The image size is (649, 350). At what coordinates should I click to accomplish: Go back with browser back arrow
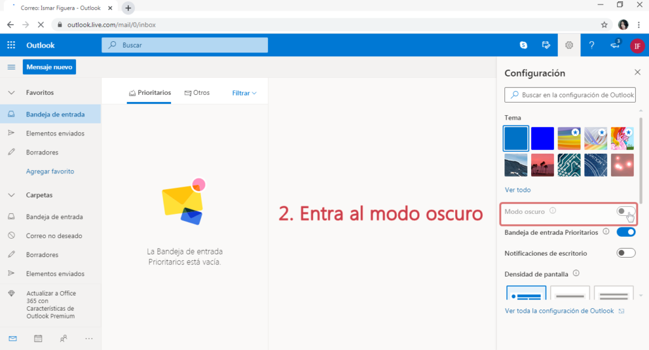point(10,25)
